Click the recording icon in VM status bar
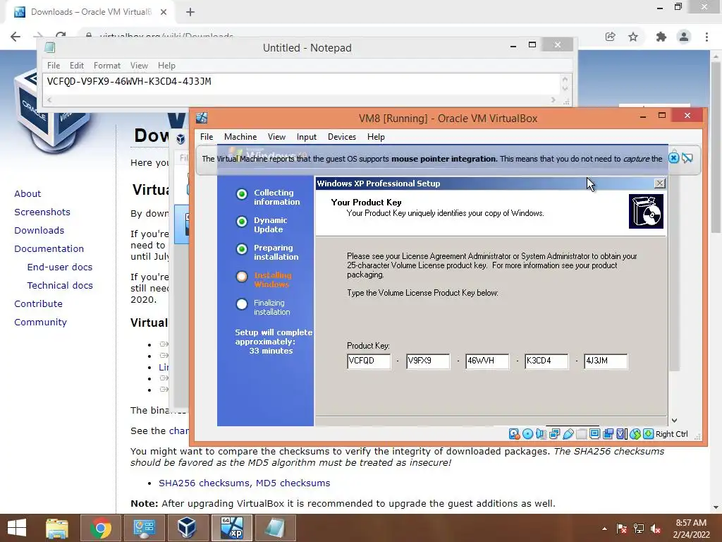 [x=608, y=434]
